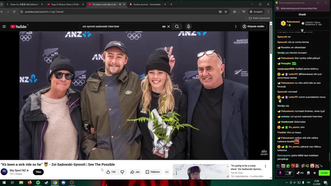This screenshot has width=331, height=186.
Task: Open more actions ellipsis below video
Action: pos(167,172)
